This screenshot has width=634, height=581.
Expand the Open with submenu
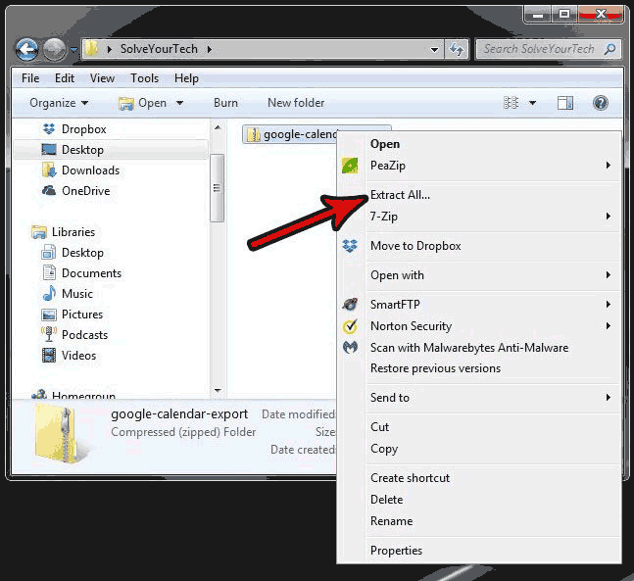(609, 275)
